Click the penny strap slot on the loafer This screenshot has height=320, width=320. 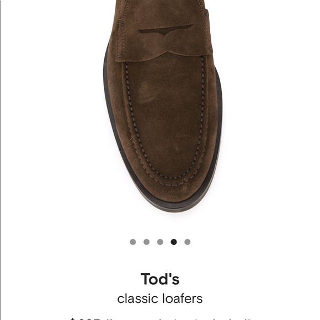[166, 31]
